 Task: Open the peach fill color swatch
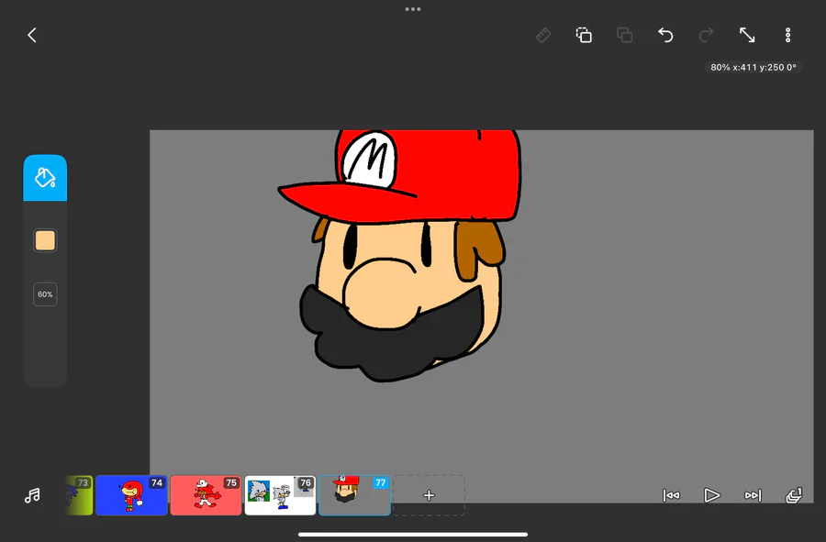[45, 240]
